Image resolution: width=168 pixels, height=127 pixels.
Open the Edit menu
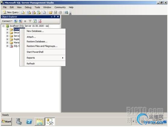(12, 7)
